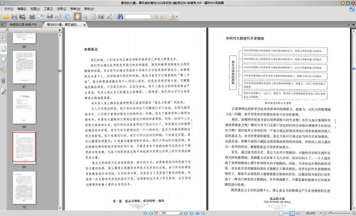Screen dimensions: 356x216
Task: Open the comments panel in sidebar
Action: click(4, 70)
